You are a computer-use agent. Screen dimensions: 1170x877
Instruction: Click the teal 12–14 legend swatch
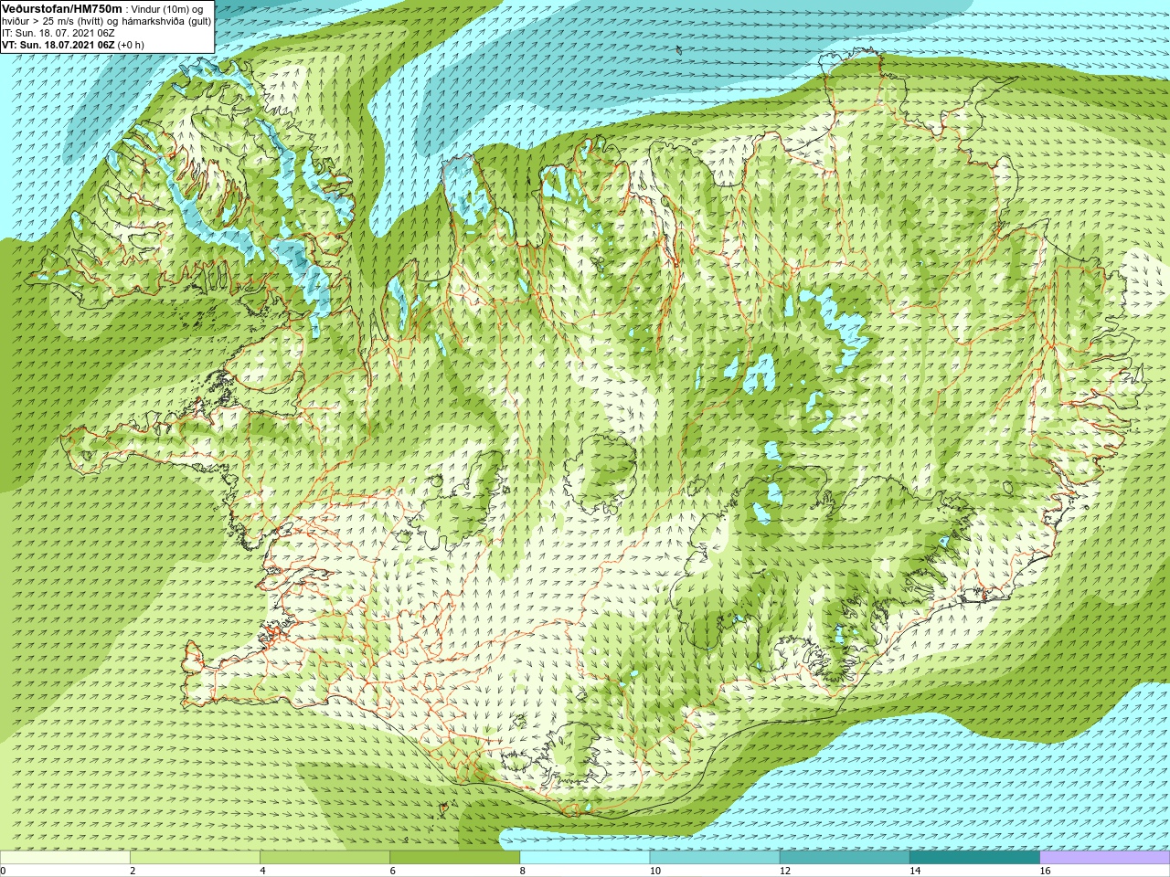click(845, 858)
